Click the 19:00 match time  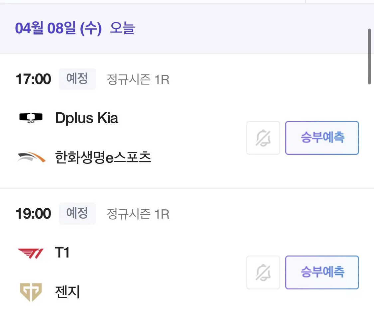pyautogui.click(x=33, y=214)
